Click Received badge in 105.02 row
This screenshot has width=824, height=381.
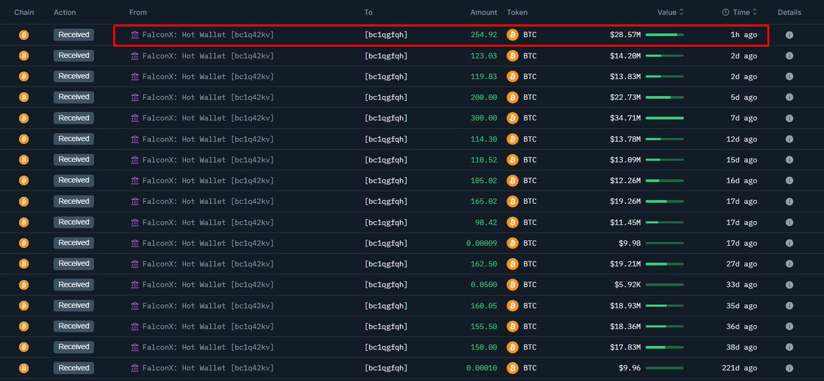coord(73,181)
